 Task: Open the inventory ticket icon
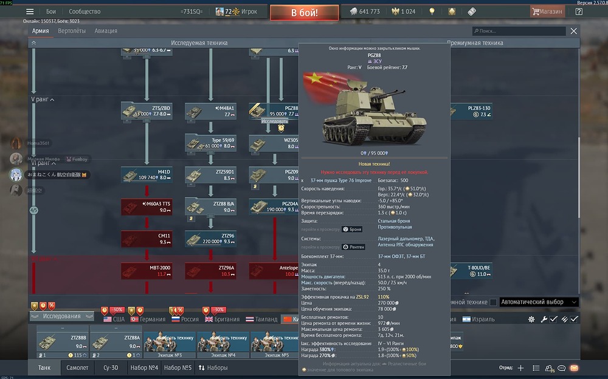[472, 12]
